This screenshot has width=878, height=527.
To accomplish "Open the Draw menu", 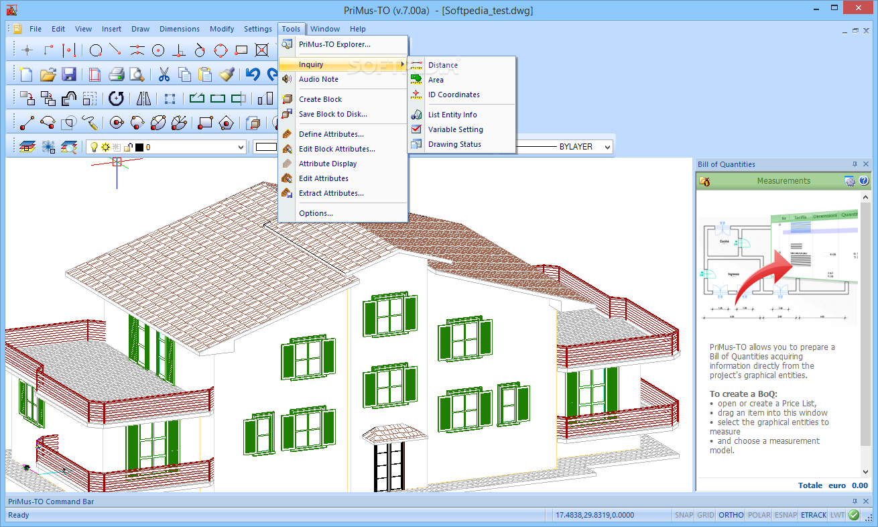I will pyautogui.click(x=140, y=29).
